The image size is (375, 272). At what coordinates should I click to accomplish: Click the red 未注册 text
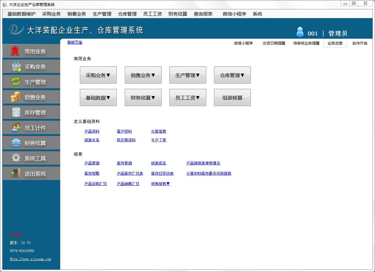click(15, 235)
